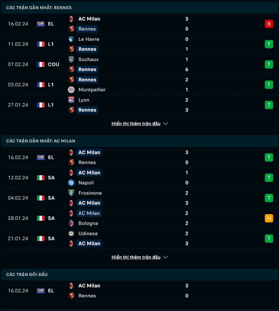Click the Italy flag for 12.02.24 match

tap(41, 178)
